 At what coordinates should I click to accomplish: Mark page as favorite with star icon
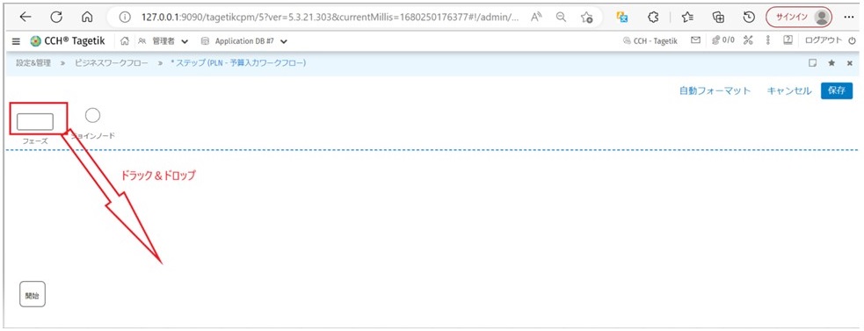[831, 63]
